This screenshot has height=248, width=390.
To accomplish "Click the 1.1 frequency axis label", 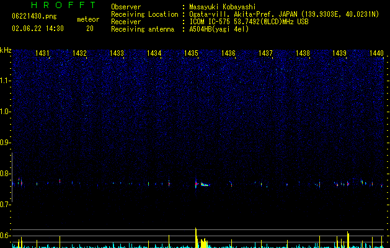I will pyautogui.click(x=5, y=81).
